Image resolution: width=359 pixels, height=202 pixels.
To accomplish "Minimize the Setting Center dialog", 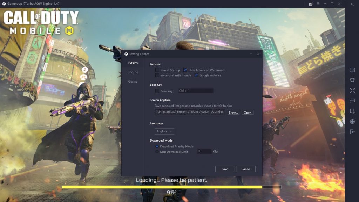I will [251, 54].
